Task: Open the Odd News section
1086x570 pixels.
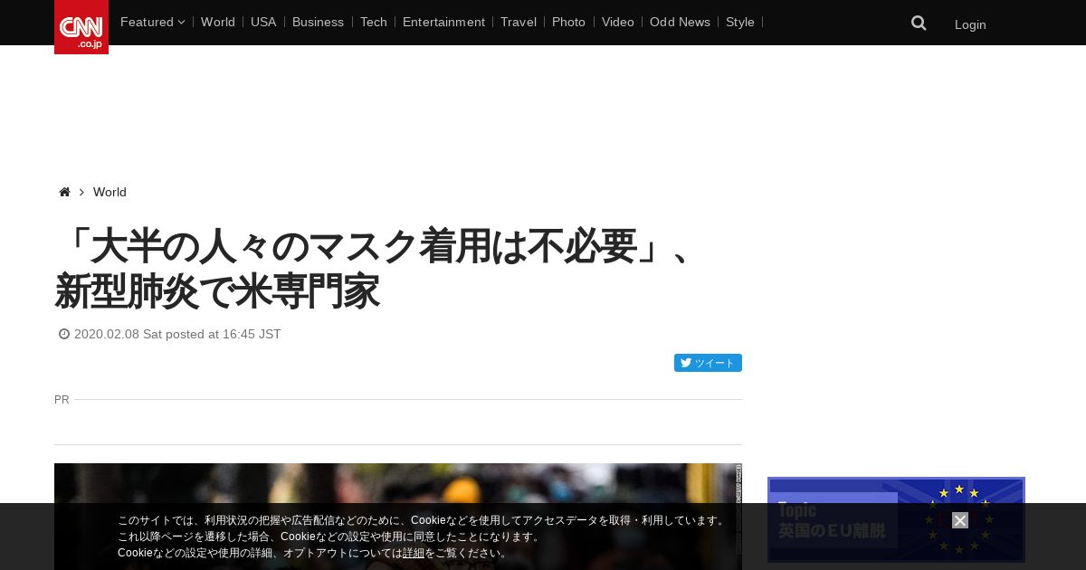Action: [x=680, y=22]
